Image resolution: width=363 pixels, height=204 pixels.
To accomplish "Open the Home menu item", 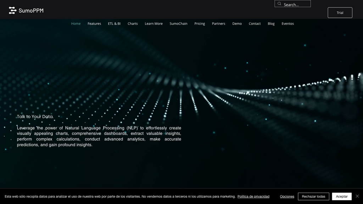I will click(76, 24).
